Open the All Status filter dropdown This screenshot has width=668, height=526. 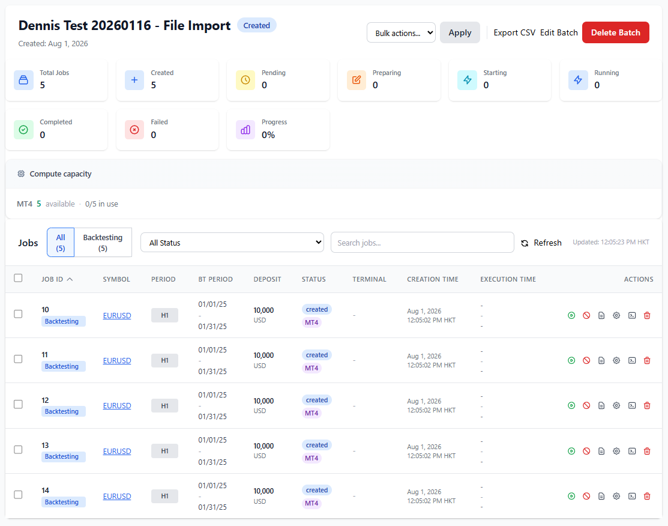(232, 243)
